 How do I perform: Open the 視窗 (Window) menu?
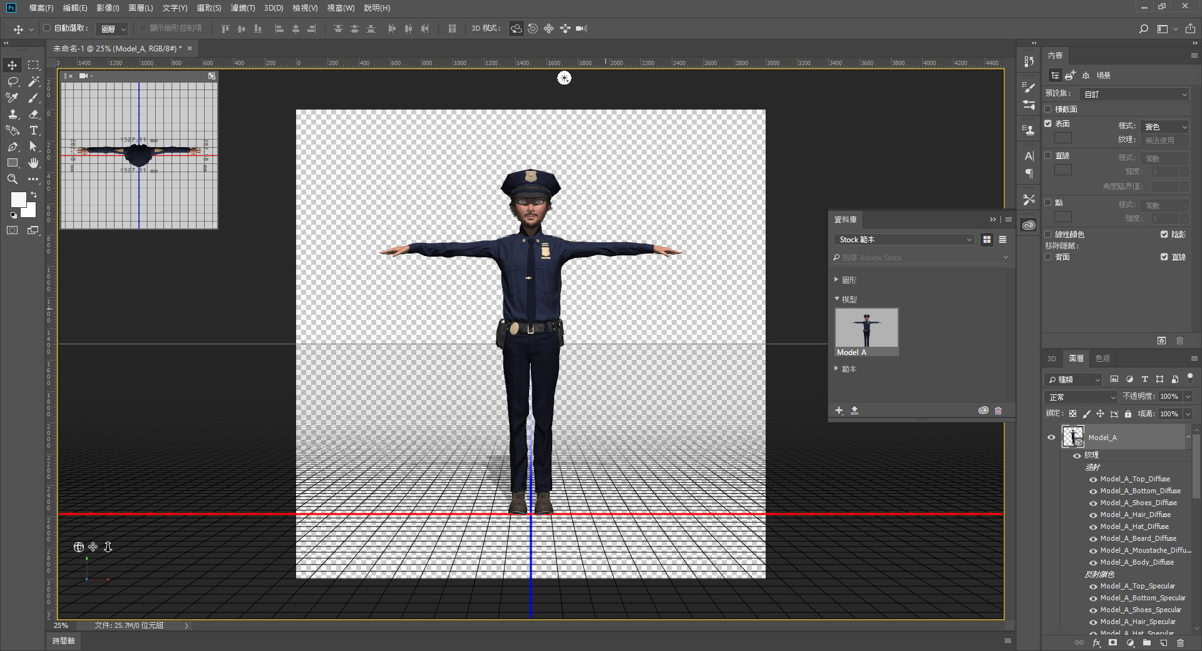coord(341,8)
